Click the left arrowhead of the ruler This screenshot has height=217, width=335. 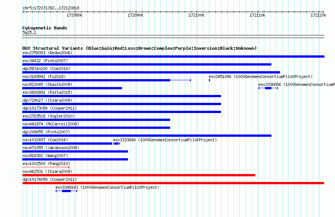pos(23,12)
